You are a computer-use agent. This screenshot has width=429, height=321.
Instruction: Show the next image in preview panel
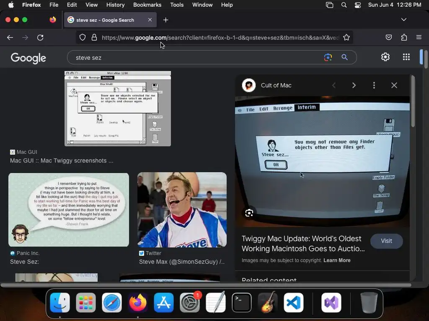pos(354,85)
